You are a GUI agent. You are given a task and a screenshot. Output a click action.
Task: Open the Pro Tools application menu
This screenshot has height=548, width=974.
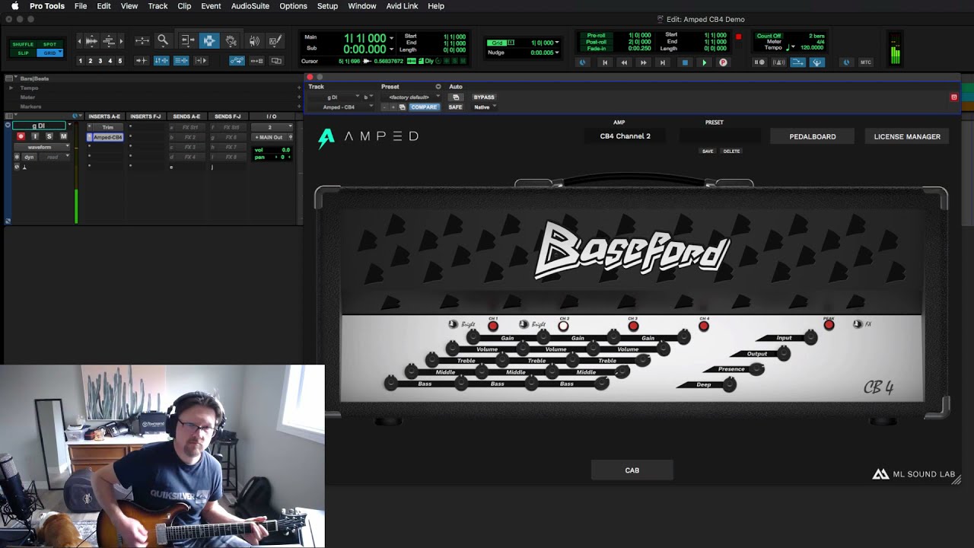point(47,6)
